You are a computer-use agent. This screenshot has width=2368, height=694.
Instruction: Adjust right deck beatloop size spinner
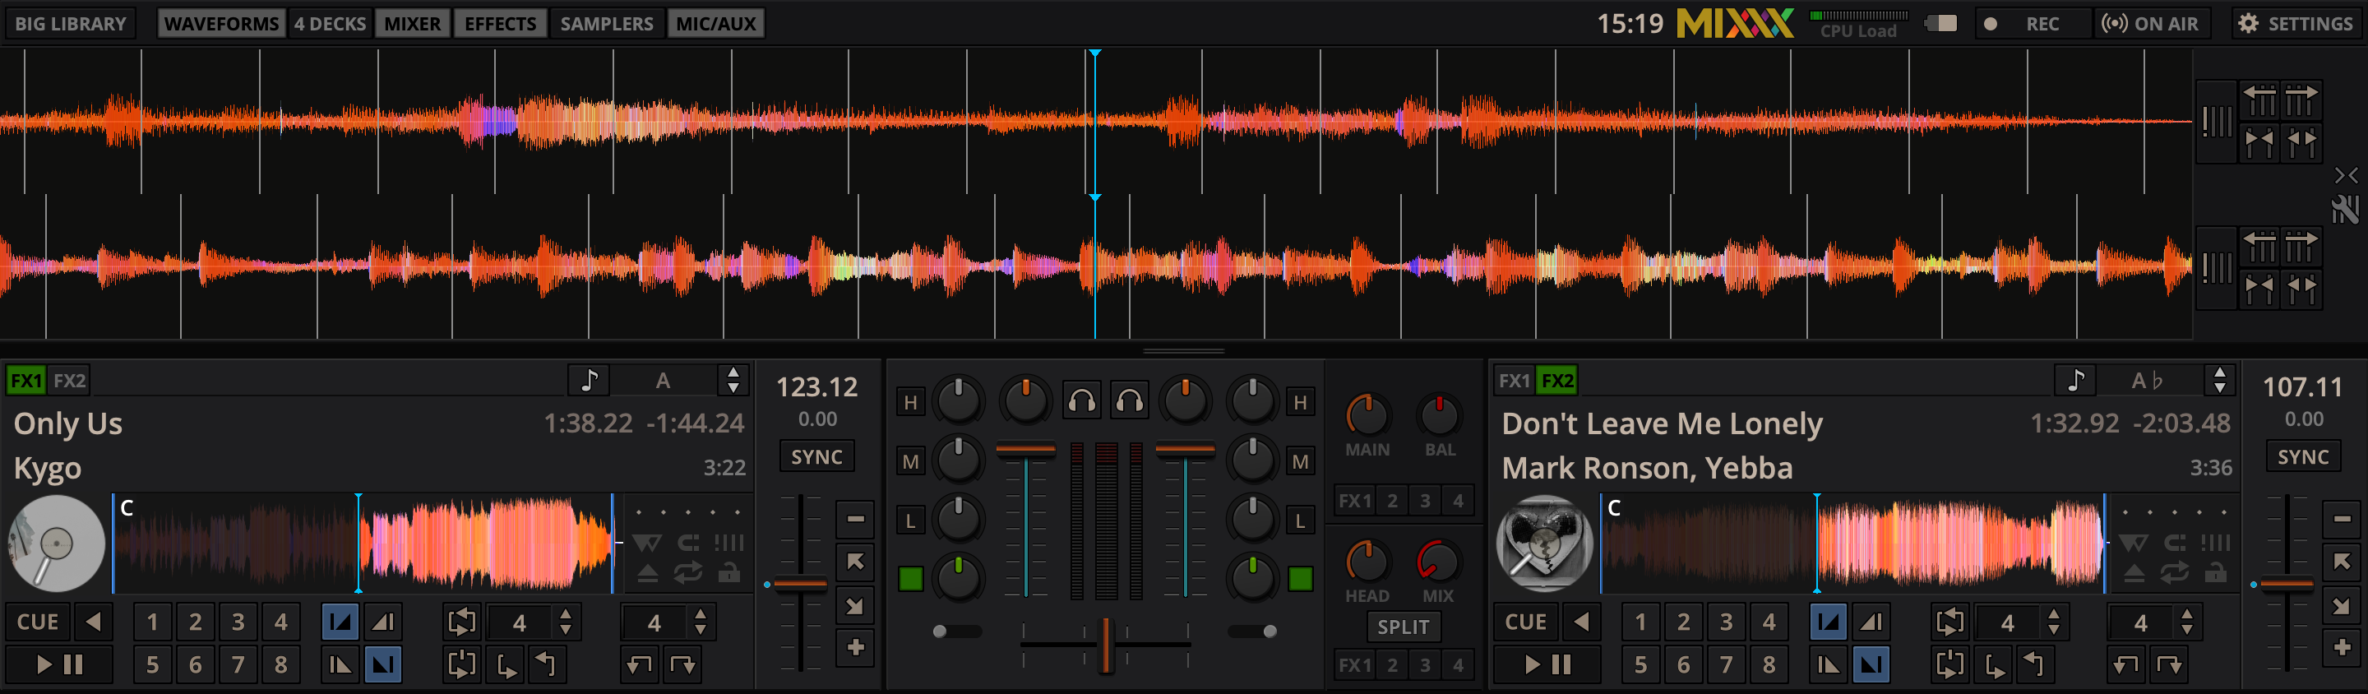click(x=2054, y=622)
